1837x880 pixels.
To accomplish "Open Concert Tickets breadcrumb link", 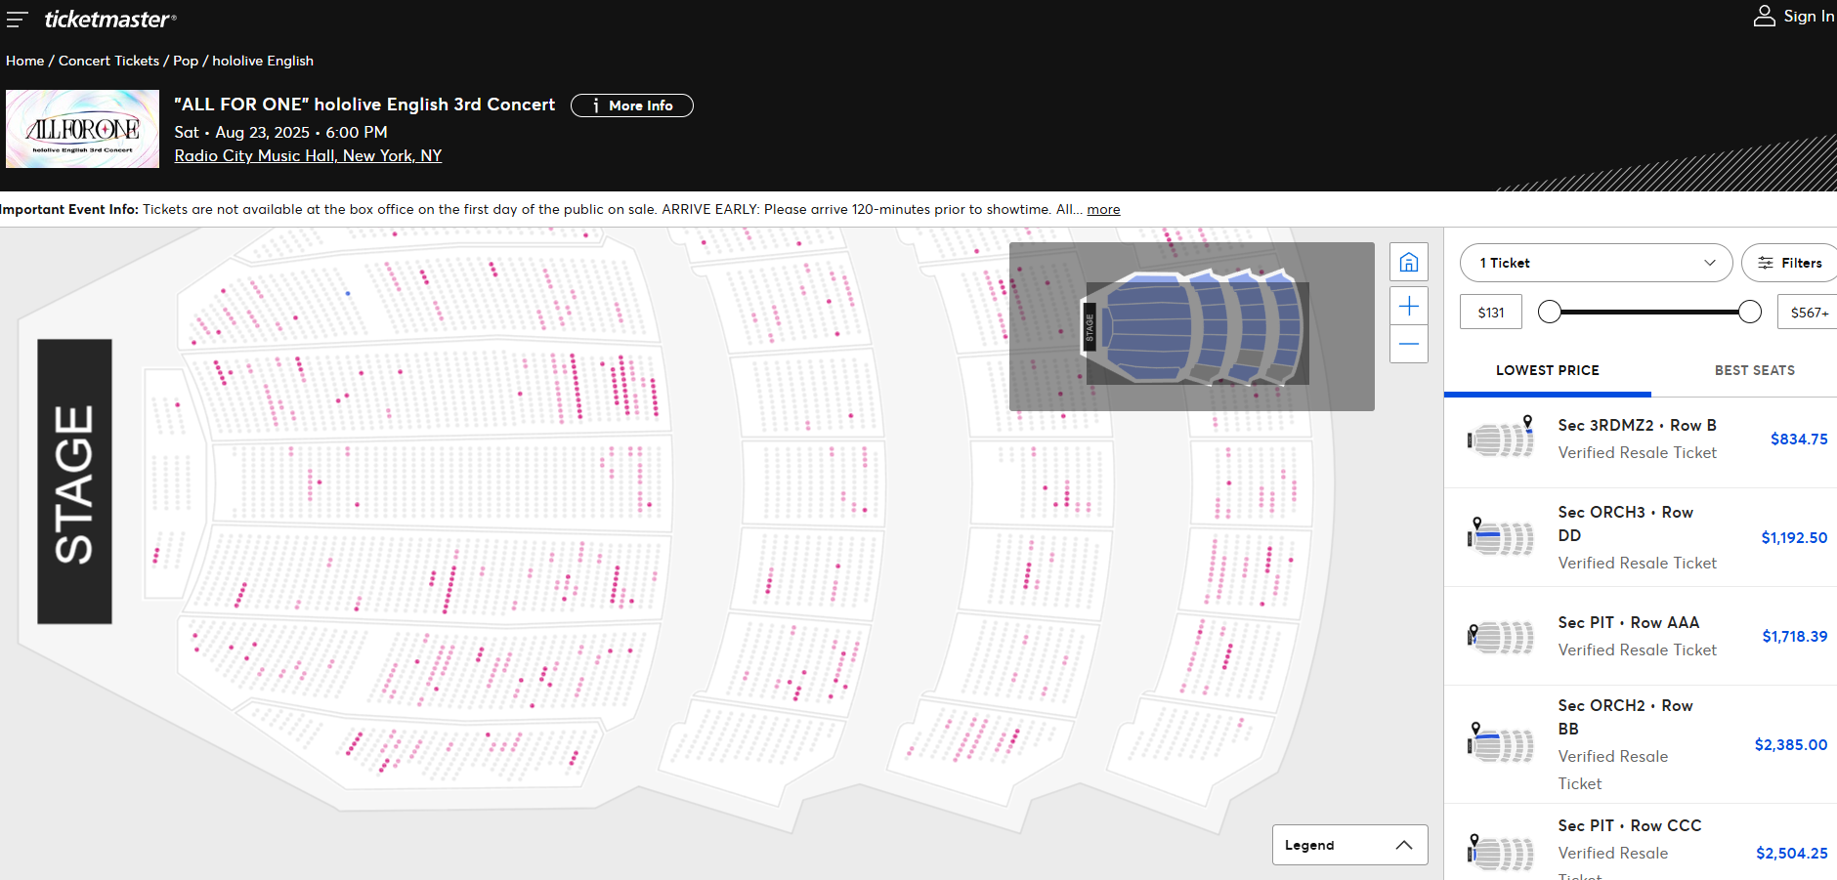I will click(x=108, y=61).
